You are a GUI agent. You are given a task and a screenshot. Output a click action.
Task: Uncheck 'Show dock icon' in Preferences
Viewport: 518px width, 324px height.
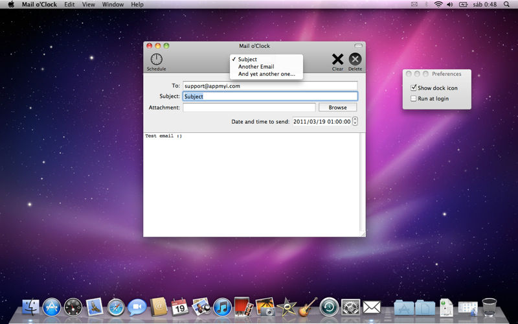[x=413, y=87]
